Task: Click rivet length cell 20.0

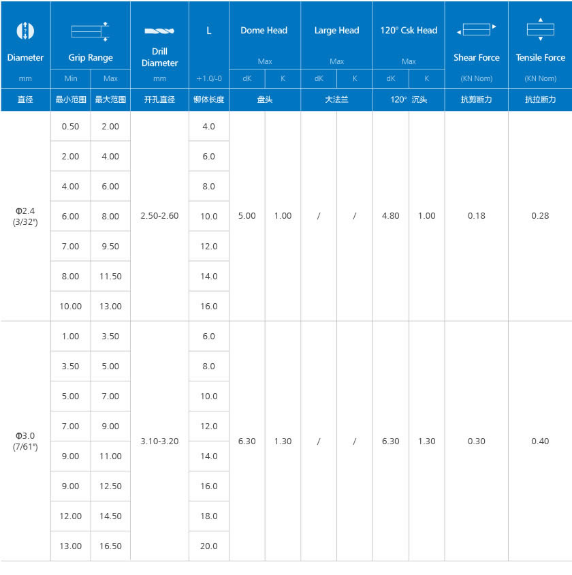Action: (209, 546)
